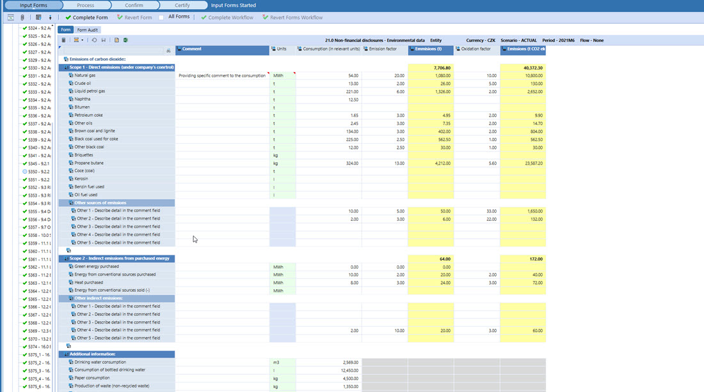
Task: Collapse Scope 2 - Indirect emissions section
Action: click(65, 259)
